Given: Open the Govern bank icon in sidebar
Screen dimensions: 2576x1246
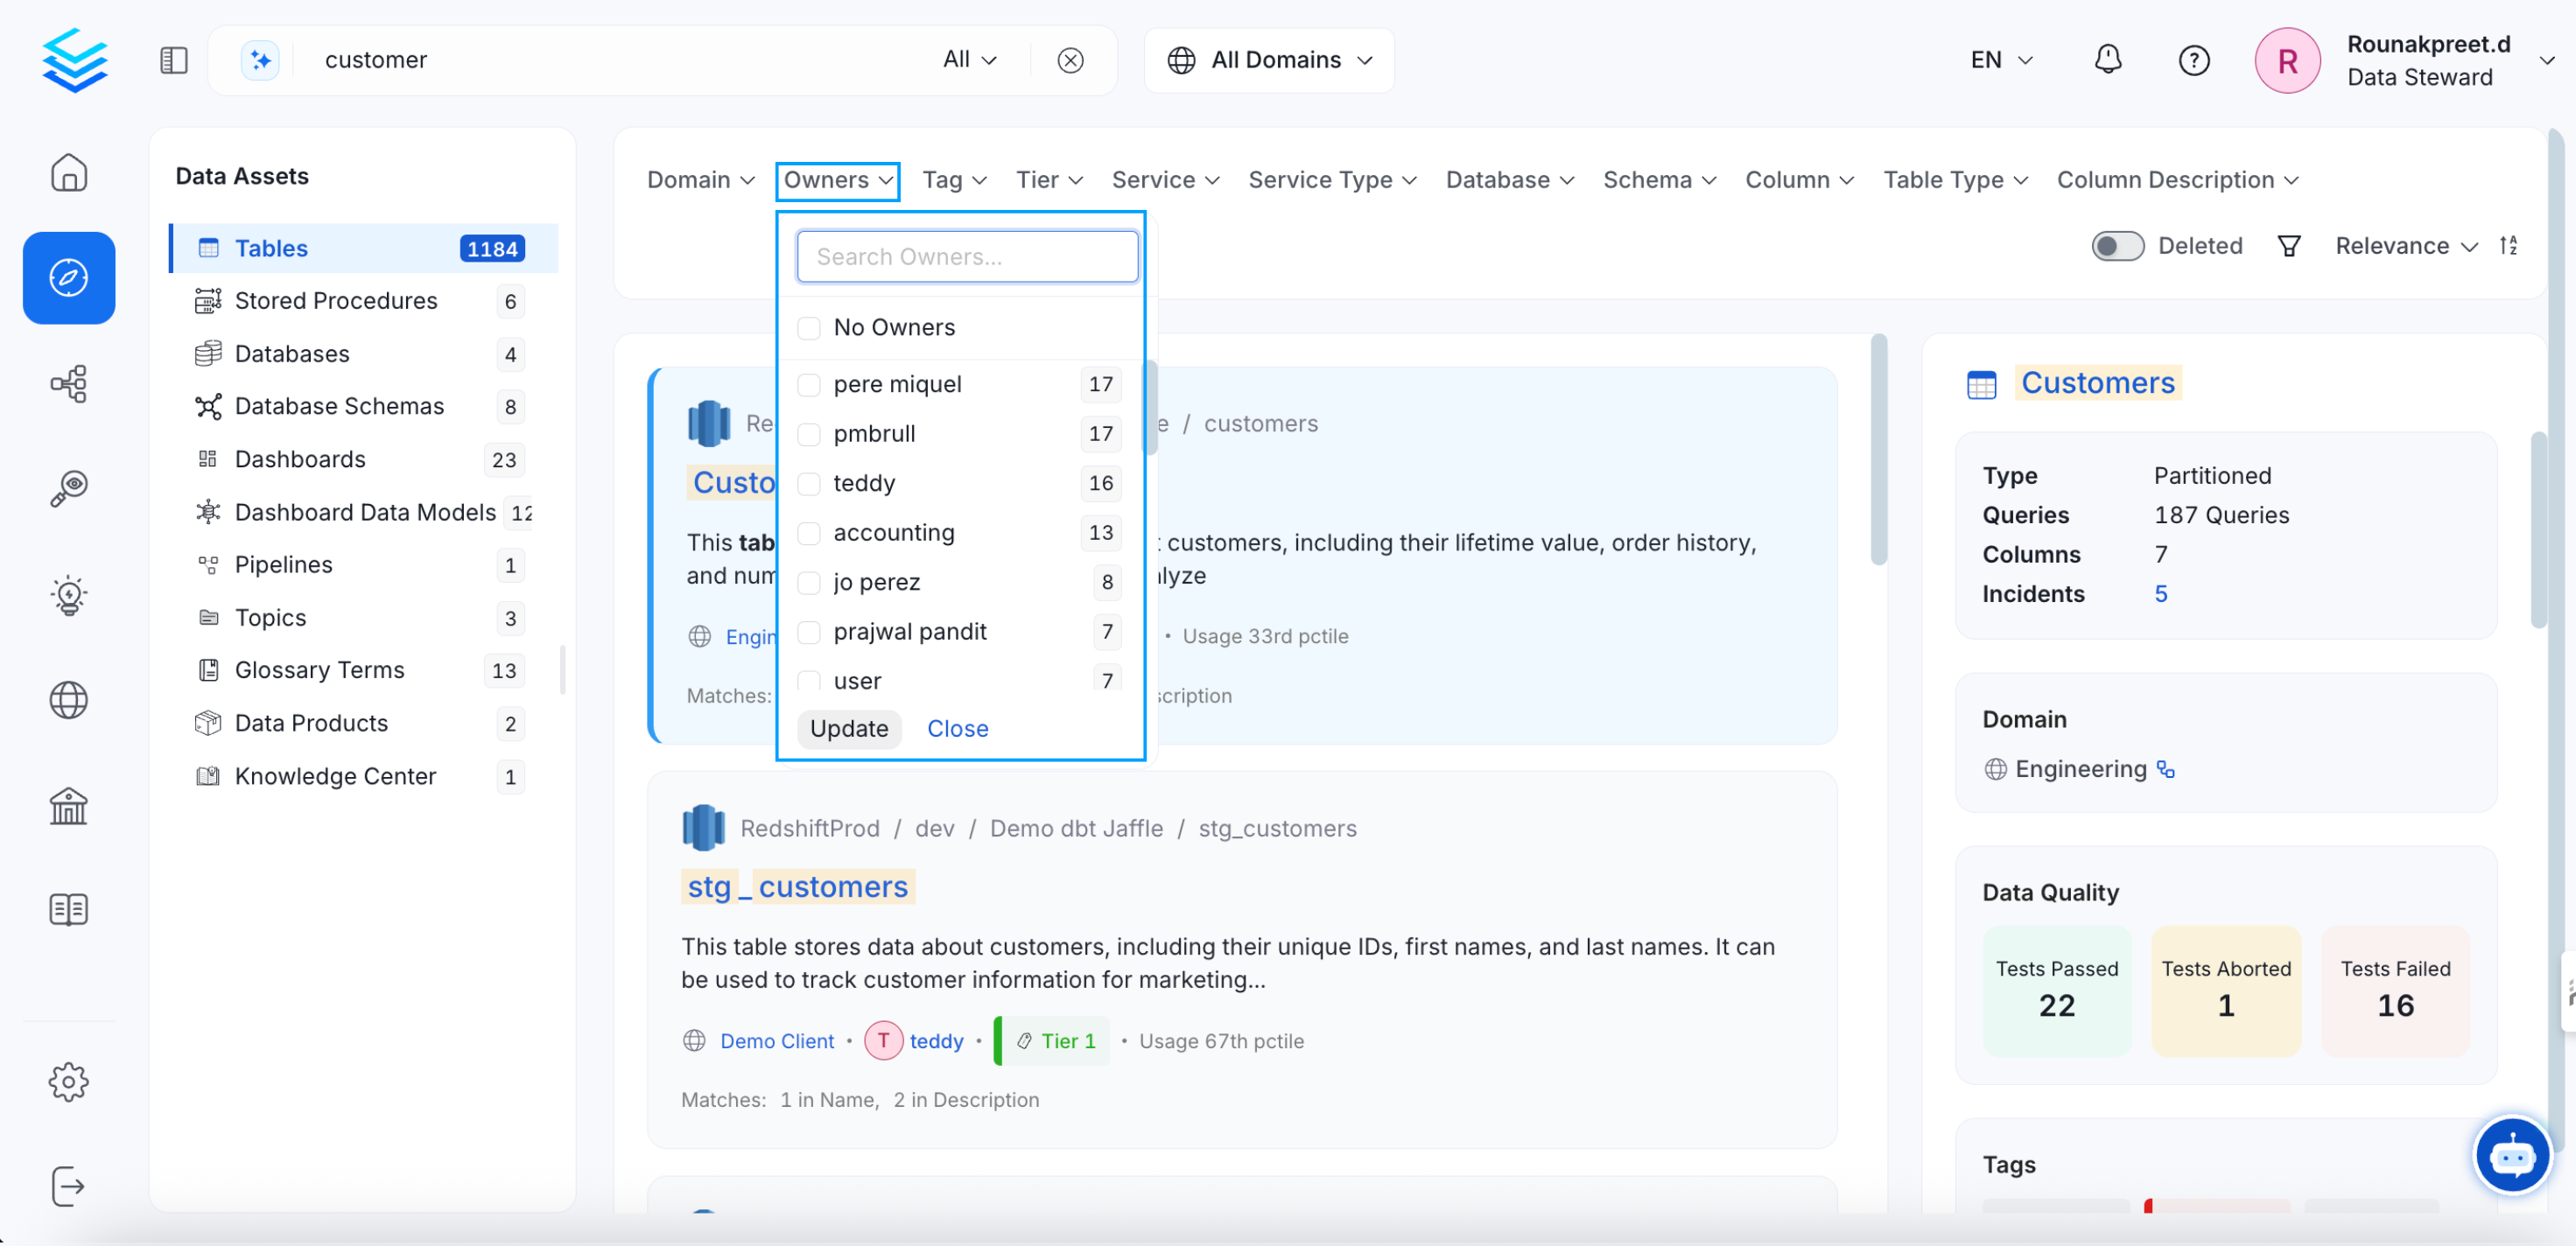Looking at the screenshot, I should point(68,806).
